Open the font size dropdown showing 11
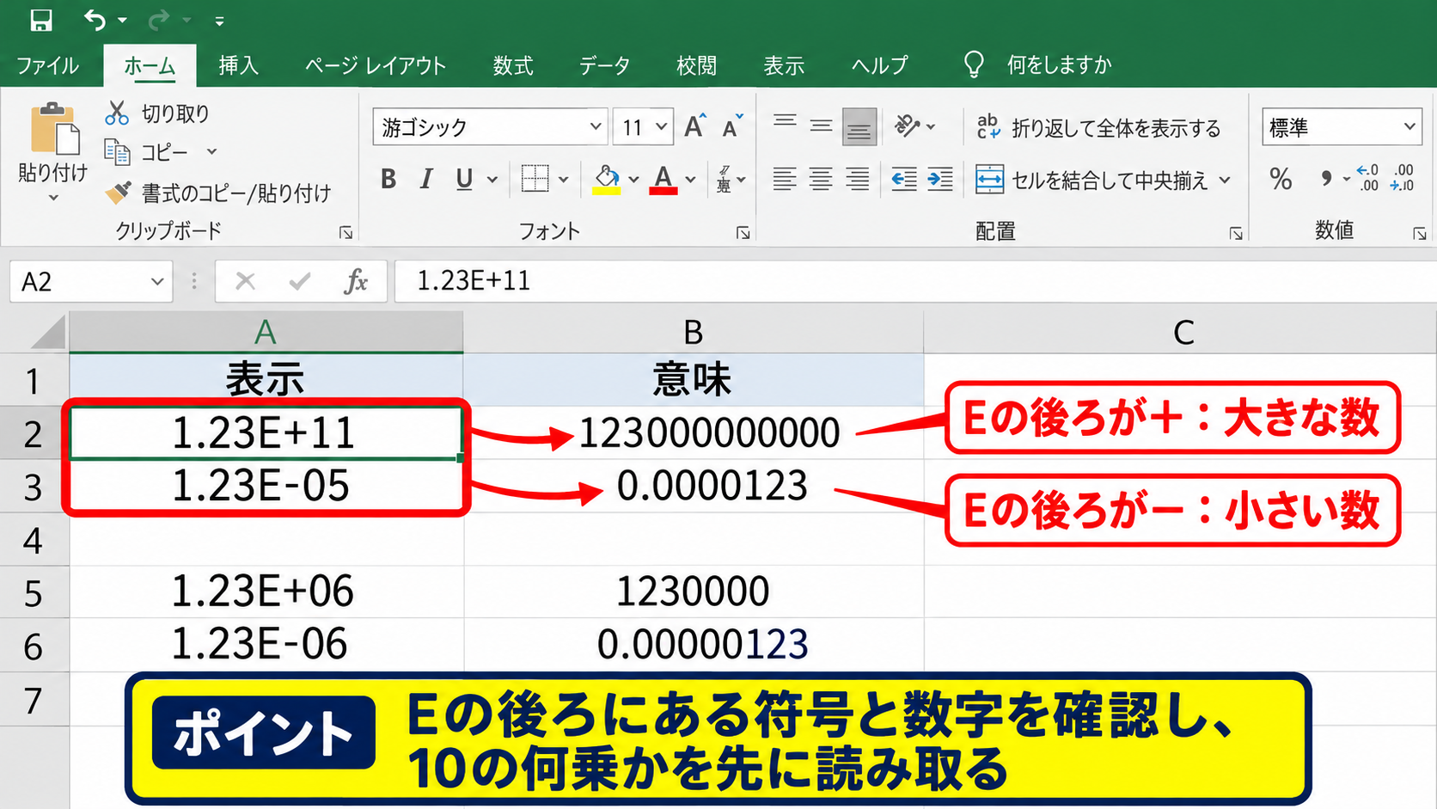 [x=661, y=127]
